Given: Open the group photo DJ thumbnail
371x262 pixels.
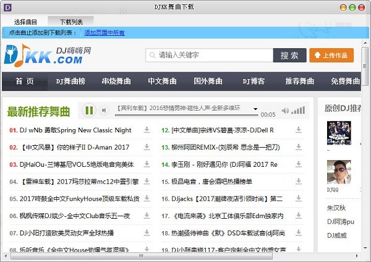Looking at the screenshot, I should [x=339, y=133].
